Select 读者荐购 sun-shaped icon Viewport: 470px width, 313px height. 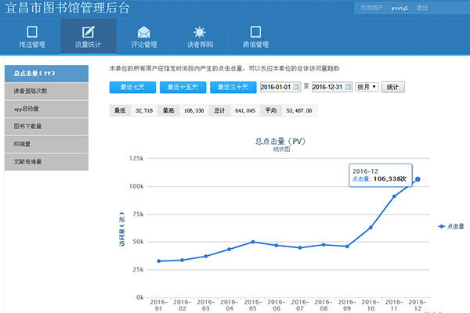200,32
